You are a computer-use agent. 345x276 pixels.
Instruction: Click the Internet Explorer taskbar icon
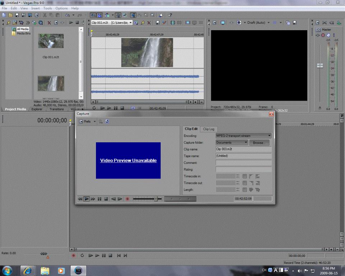coord(28,270)
